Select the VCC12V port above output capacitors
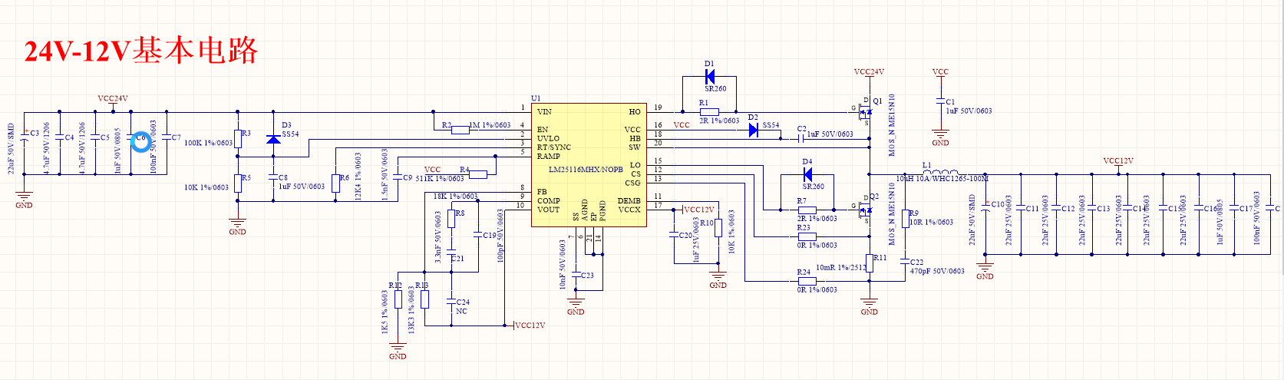Image resolution: width=1284 pixels, height=380 pixels. (1118, 164)
